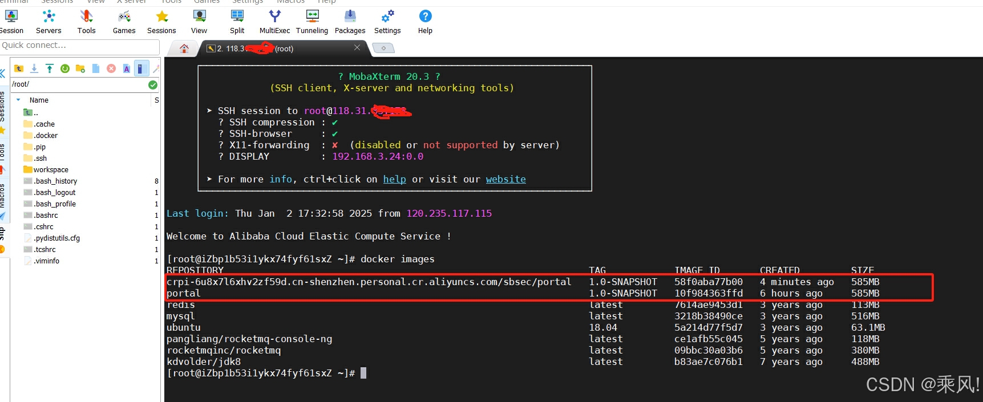Select the .bash_profile file
This screenshot has width=983, height=402.
(50, 204)
